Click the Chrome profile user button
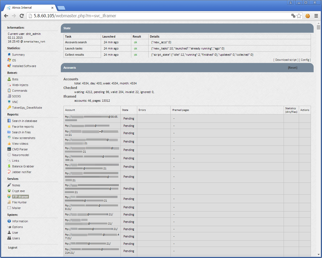Screen dimensions: 322x258 pos(291,2)
